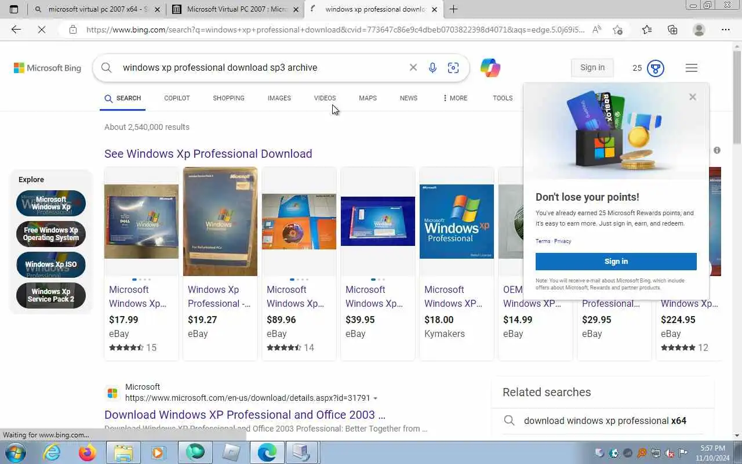Viewport: 742px width, 464px height.
Task: Open the TOOLS search option
Action: tap(503, 98)
